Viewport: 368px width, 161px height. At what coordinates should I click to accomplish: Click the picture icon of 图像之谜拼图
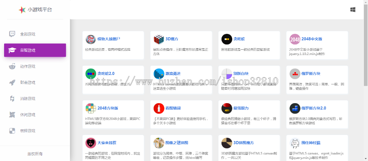coord(159,143)
